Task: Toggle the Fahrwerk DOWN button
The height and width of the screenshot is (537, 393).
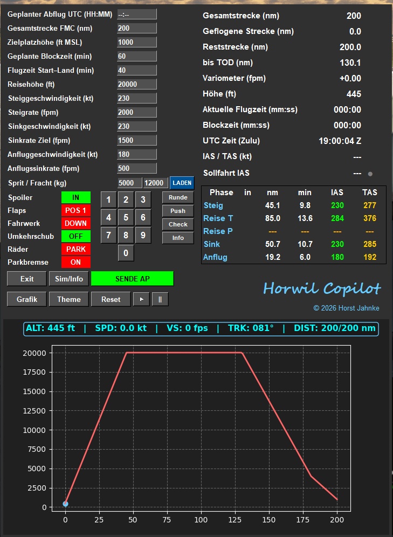Action: click(75, 223)
